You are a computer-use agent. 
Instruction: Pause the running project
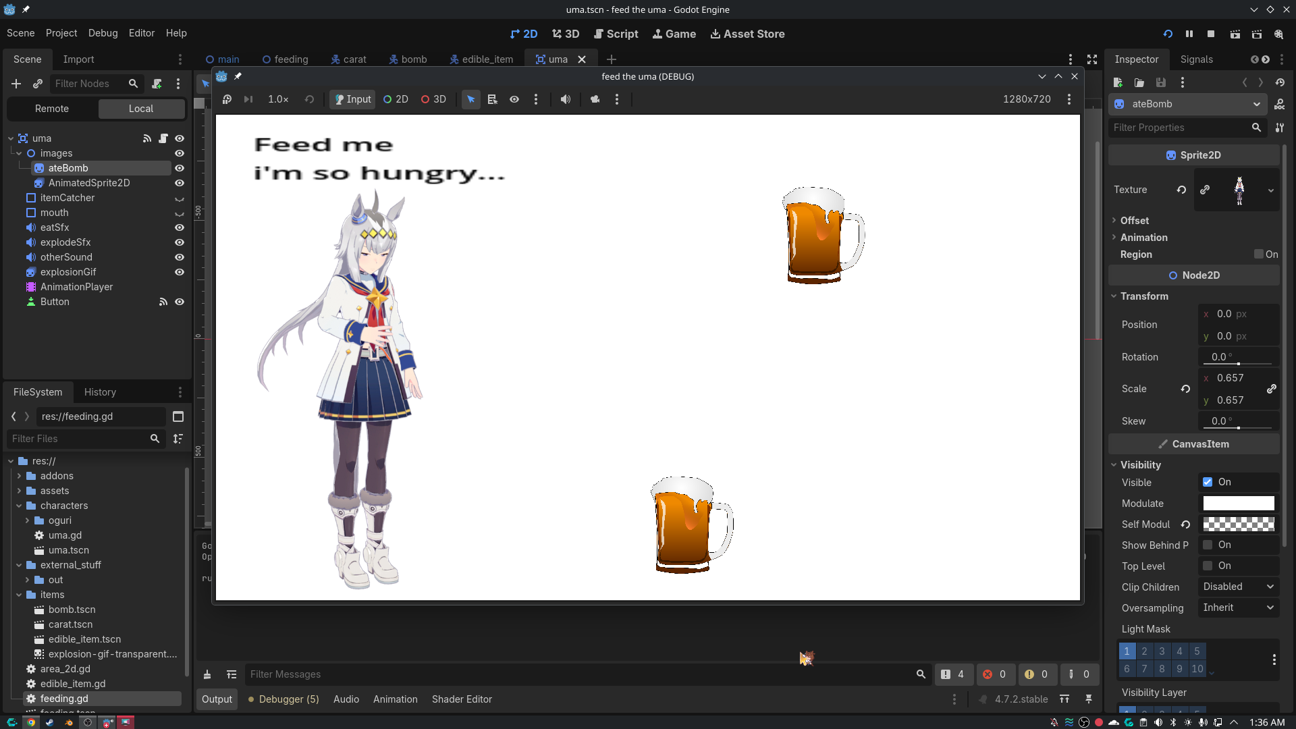pos(1189,34)
